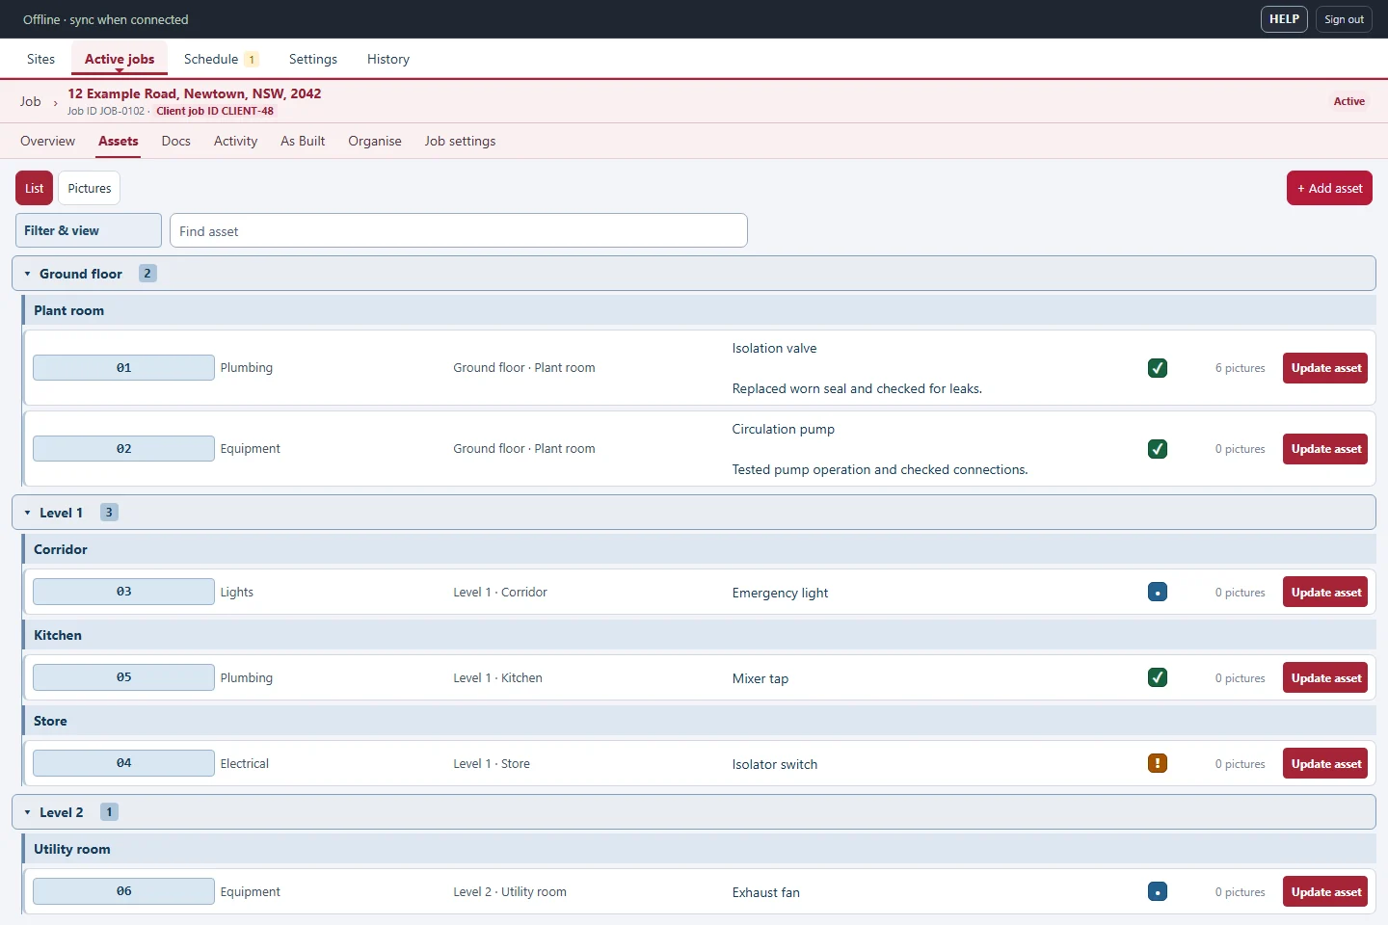
Task: Update asset for Exhaust fan
Action: click(1325, 891)
